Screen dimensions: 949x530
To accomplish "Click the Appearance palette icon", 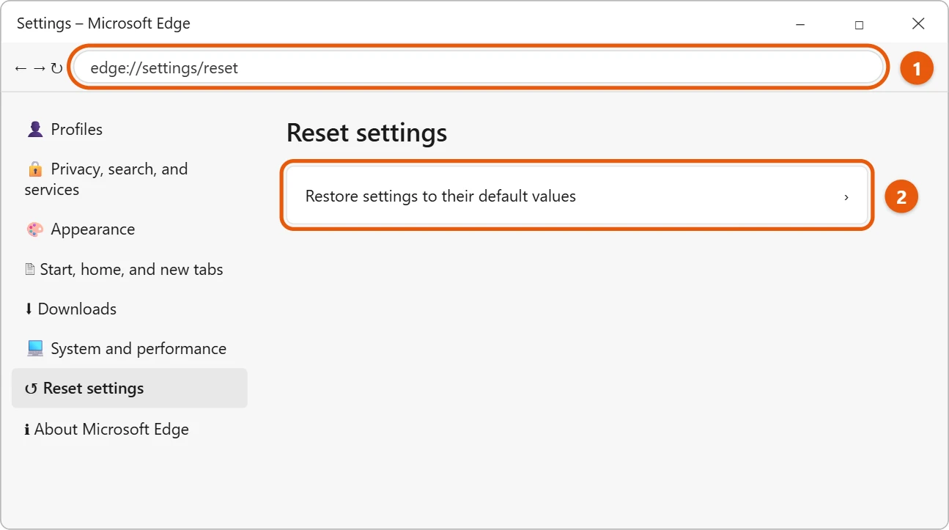I will (35, 229).
